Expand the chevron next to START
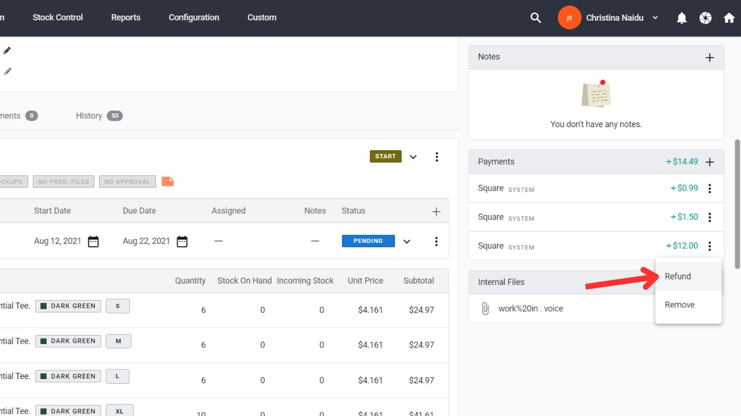The width and height of the screenshot is (741, 416). pyautogui.click(x=413, y=157)
